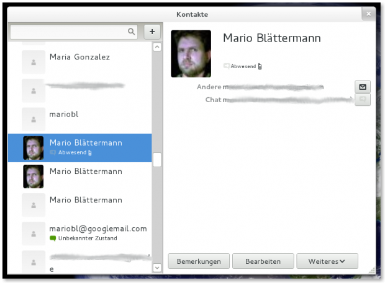Click the Chat field label
This screenshot has height=283, width=385.
coord(213,100)
